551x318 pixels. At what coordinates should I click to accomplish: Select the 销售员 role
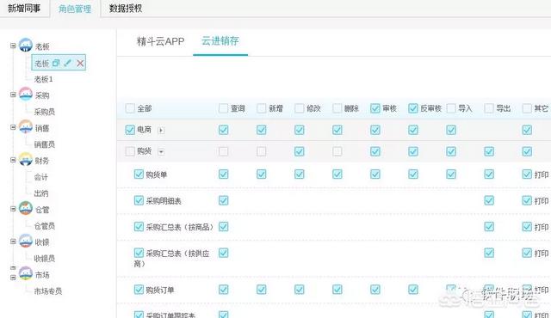click(44, 144)
